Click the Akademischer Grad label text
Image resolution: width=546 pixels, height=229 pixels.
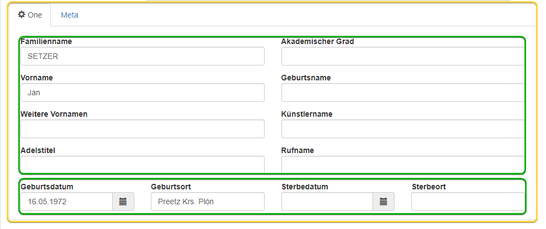318,41
